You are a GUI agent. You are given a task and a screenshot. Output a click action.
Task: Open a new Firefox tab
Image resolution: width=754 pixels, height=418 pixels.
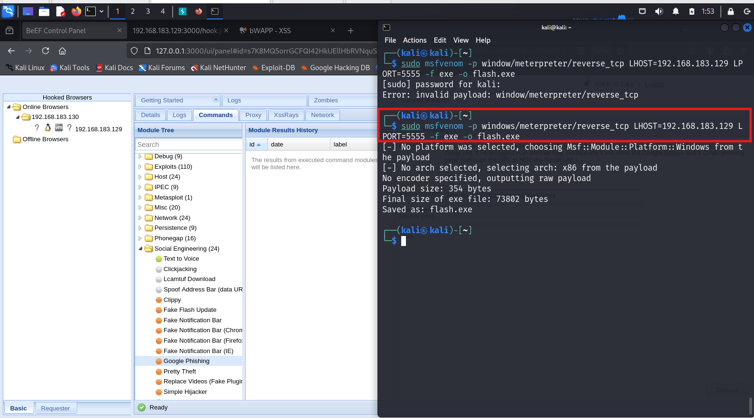(x=351, y=31)
